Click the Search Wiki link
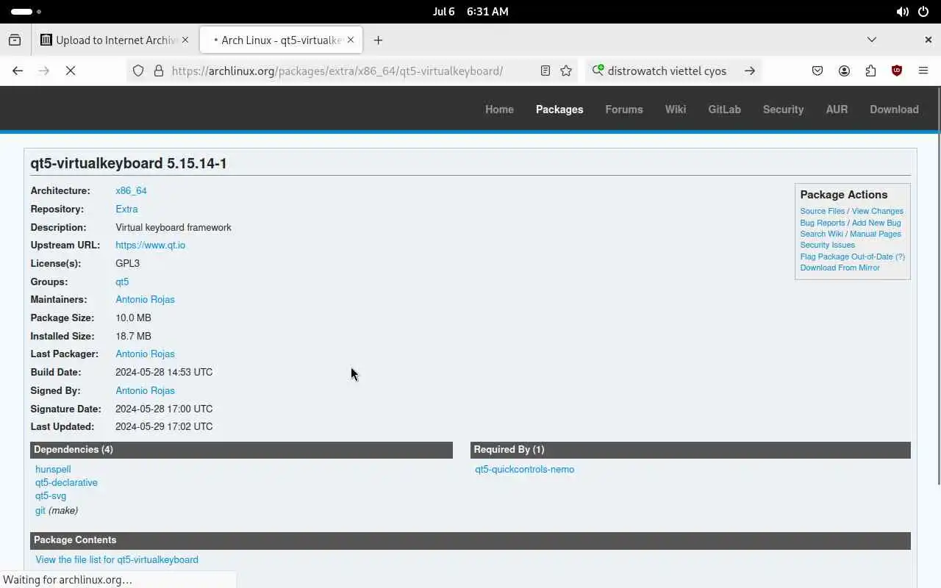Screen dimensions: 941x588 [821, 234]
